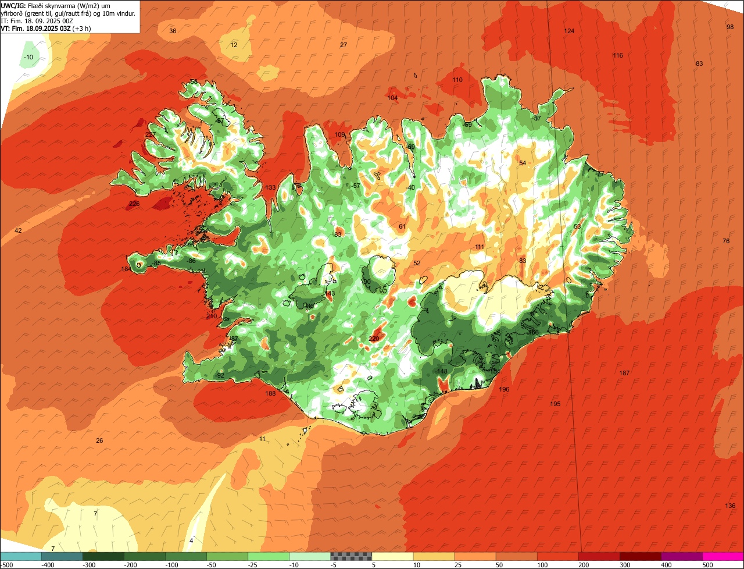
Task: Click the red 100 to 200 legend swatch
Action: tap(557, 556)
